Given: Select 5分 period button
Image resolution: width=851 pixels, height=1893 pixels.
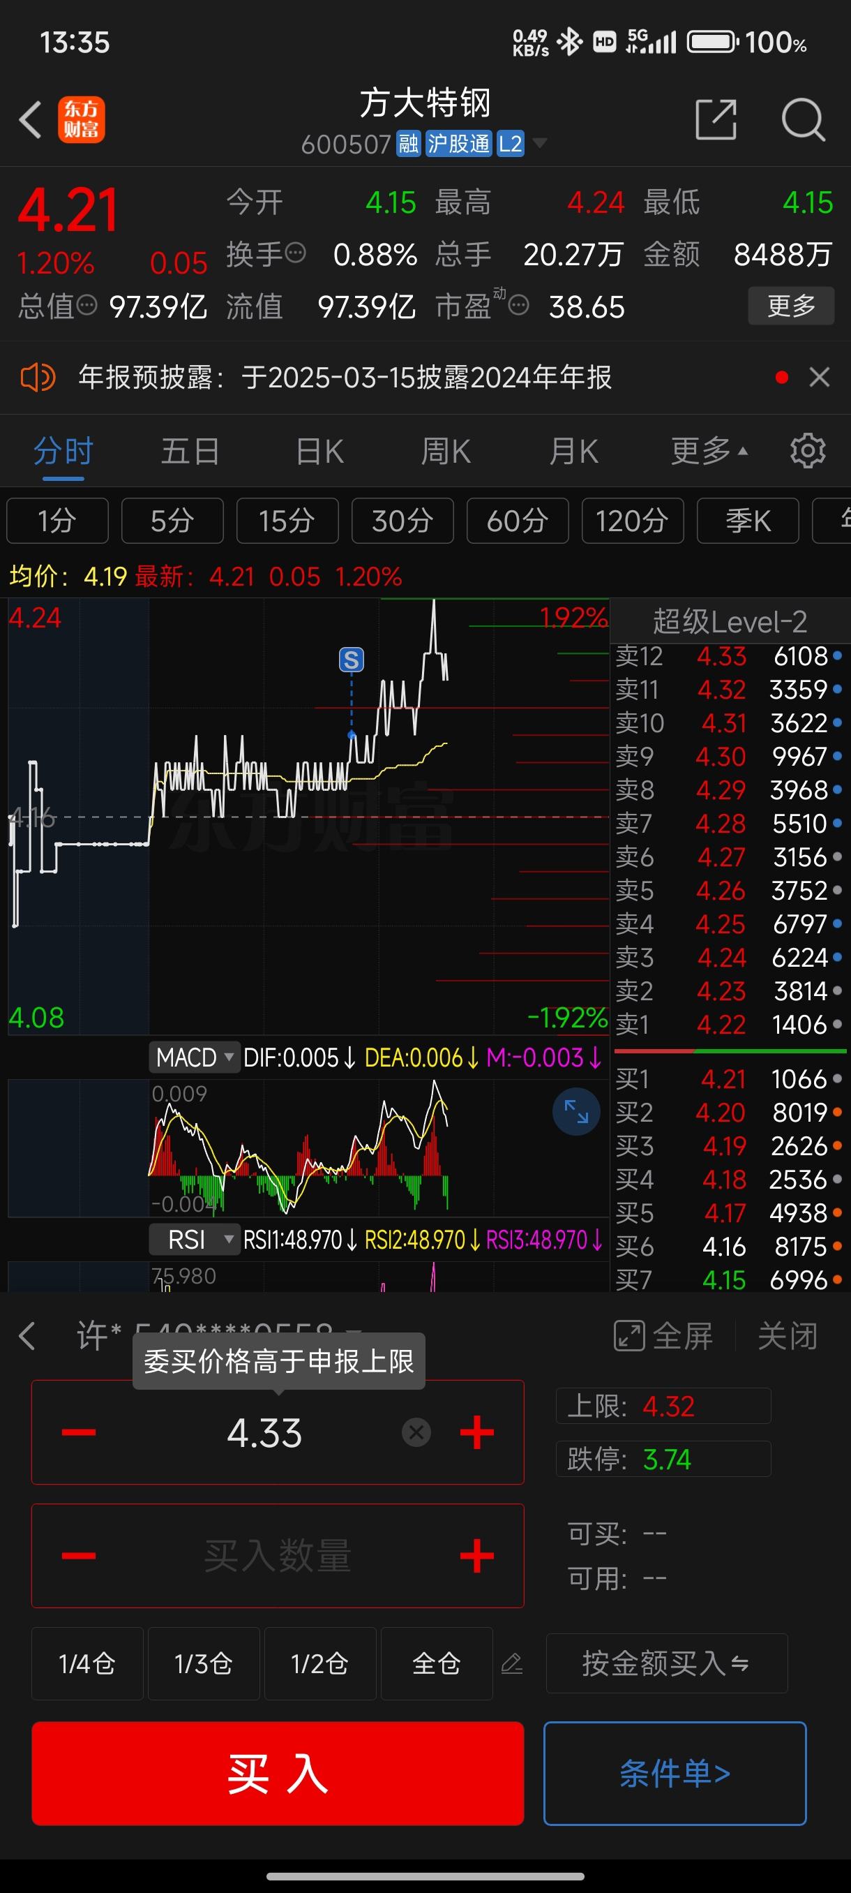Looking at the screenshot, I should tap(172, 521).
